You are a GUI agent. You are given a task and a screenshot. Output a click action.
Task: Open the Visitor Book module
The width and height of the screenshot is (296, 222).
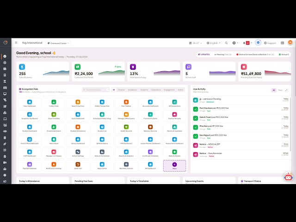pos(54,141)
